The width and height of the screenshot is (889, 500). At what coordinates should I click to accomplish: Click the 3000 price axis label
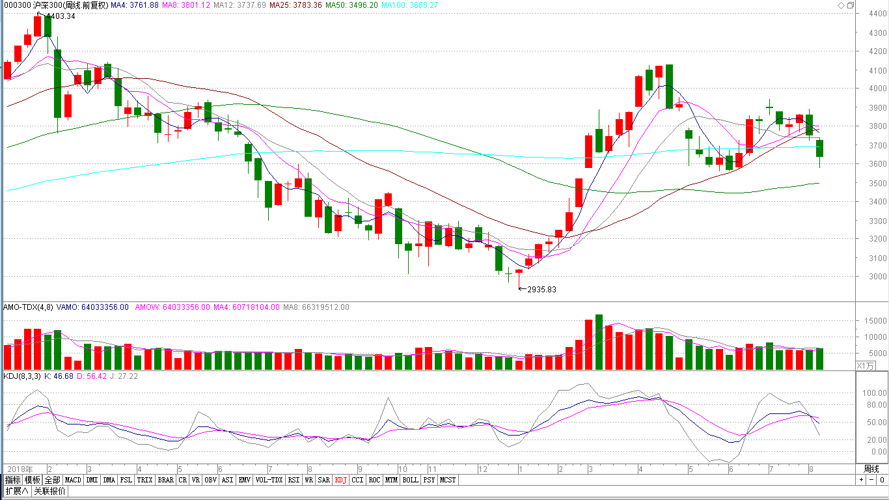pos(878,277)
